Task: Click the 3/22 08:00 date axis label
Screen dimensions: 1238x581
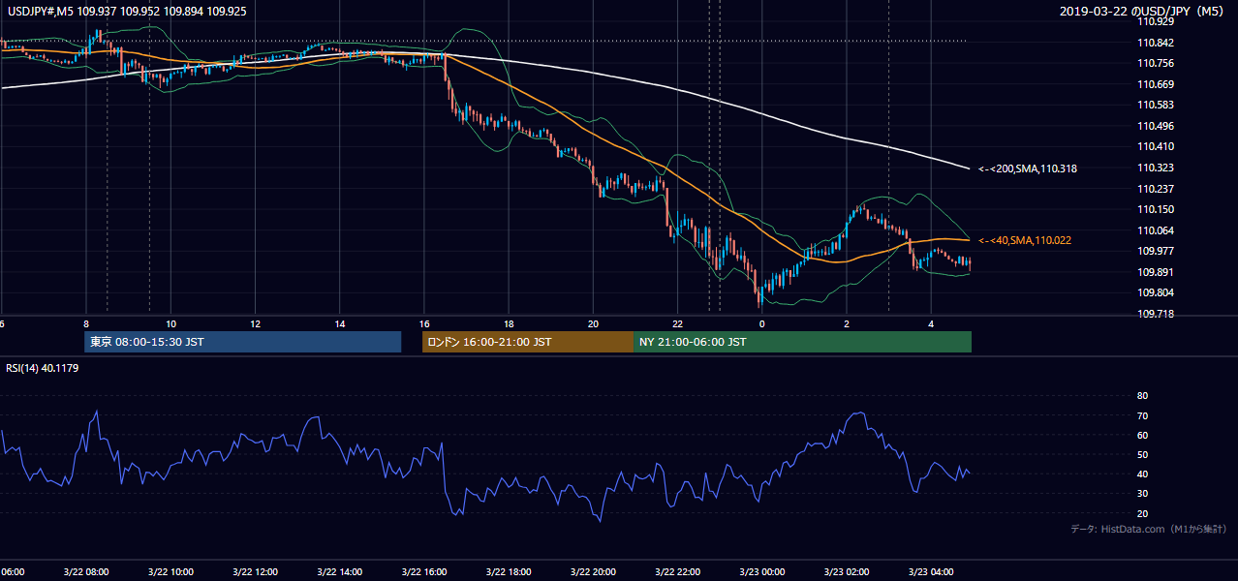Action: coord(87,571)
